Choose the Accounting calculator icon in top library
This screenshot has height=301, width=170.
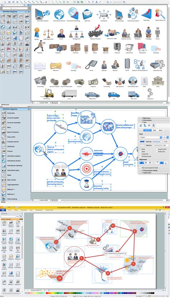pyautogui.click(x=40, y=81)
